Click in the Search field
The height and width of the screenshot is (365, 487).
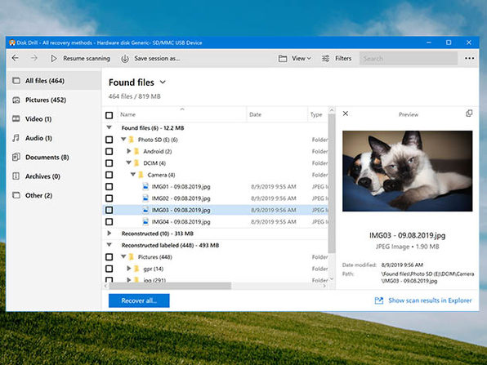click(x=409, y=58)
